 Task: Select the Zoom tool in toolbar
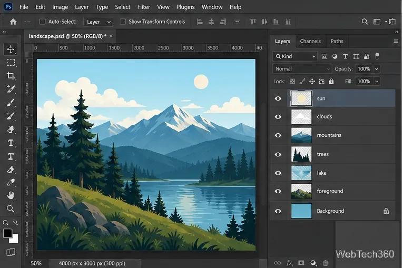click(x=11, y=209)
